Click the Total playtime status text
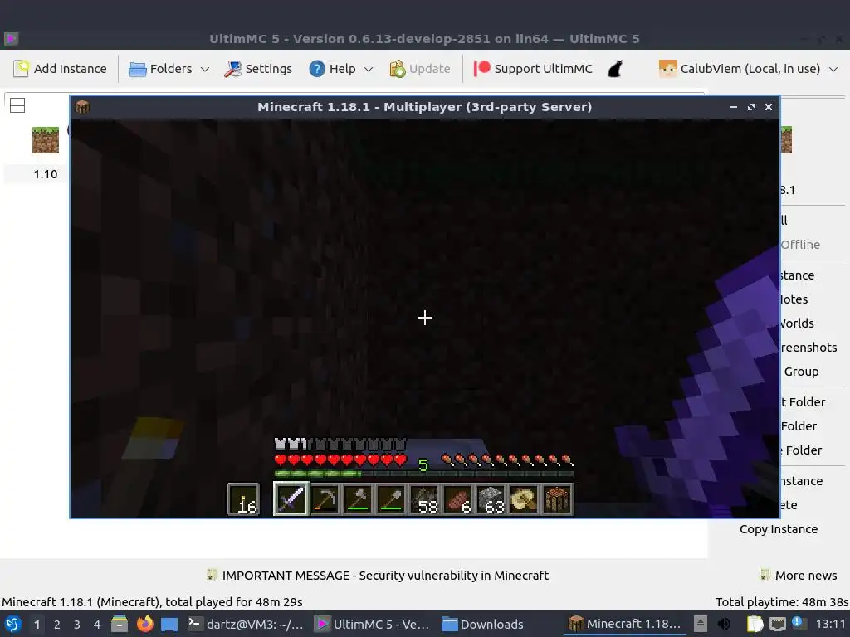This screenshot has width=850, height=637. [x=782, y=602]
